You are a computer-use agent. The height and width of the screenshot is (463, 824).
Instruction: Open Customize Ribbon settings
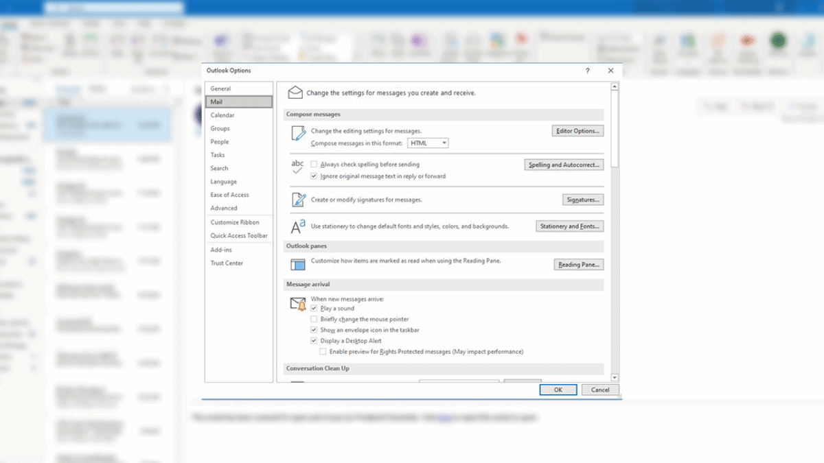coord(238,222)
